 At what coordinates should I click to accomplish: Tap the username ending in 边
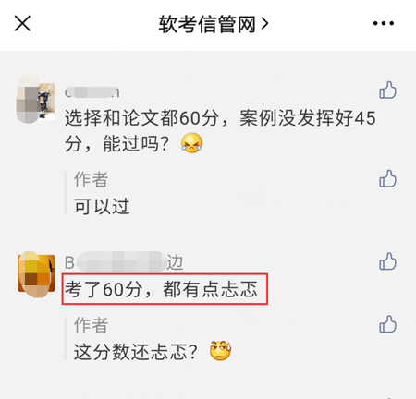point(124,262)
